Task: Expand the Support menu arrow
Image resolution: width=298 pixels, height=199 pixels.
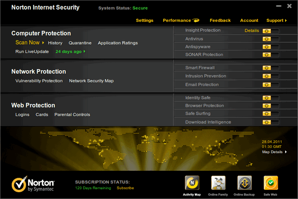Action: point(286,20)
